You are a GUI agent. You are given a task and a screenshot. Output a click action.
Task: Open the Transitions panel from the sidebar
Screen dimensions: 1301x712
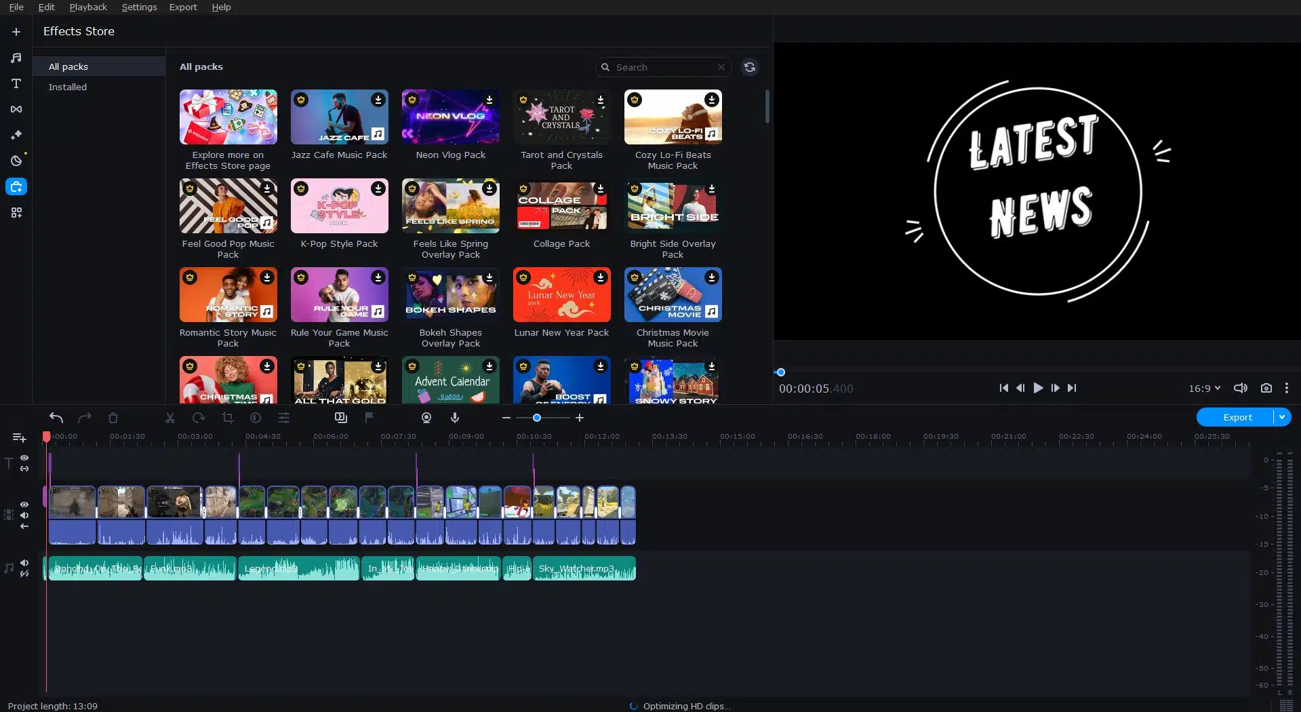tap(16, 108)
